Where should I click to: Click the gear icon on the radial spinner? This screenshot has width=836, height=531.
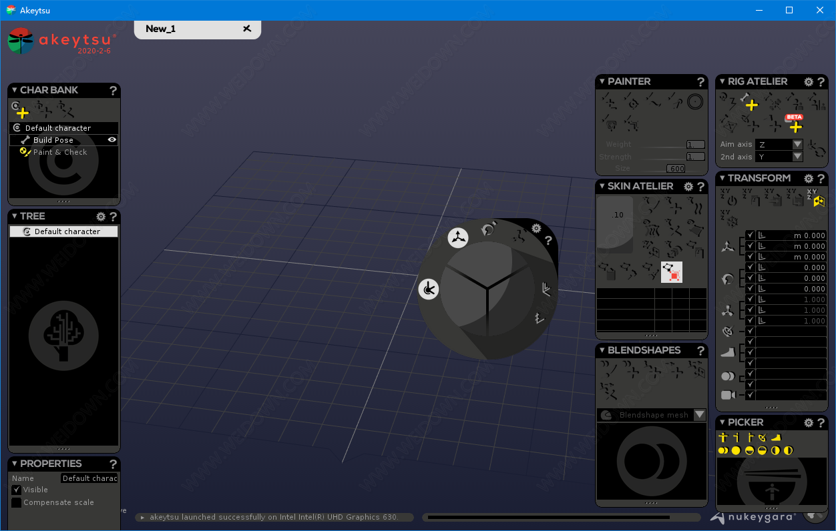point(536,228)
